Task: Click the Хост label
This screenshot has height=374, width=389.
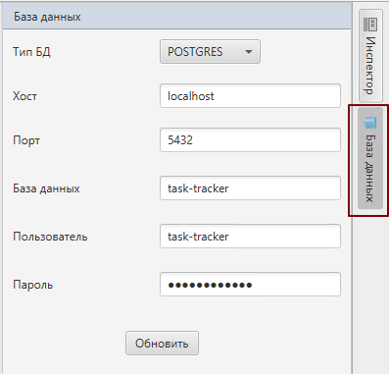Action: point(24,96)
